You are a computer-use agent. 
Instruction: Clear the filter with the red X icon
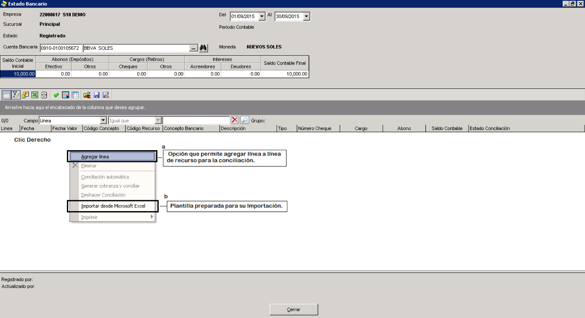point(235,120)
